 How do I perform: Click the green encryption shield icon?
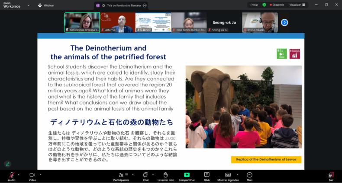(264, 5)
